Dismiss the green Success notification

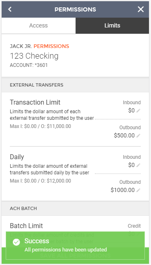(75, 245)
